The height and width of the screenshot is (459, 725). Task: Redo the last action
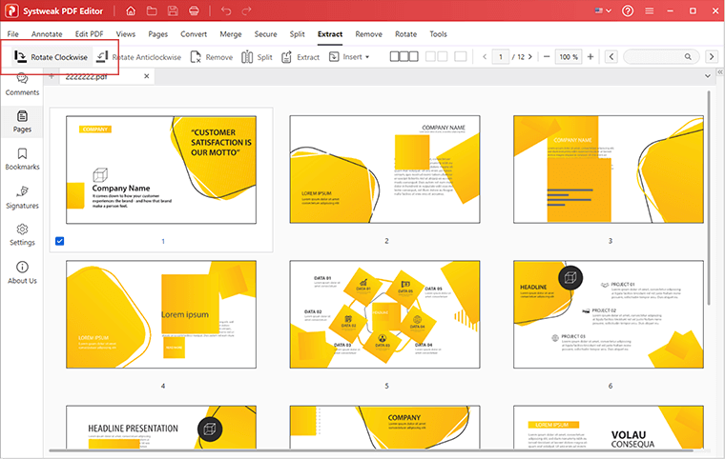coord(246,10)
